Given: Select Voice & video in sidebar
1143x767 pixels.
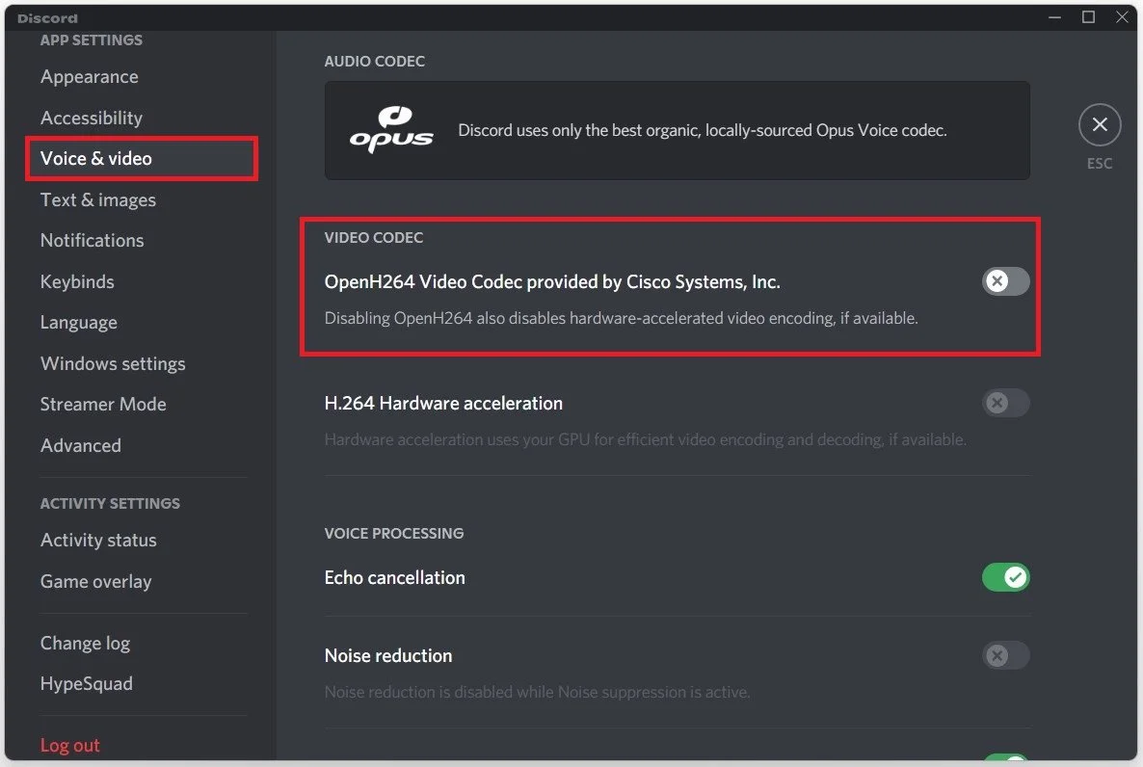Looking at the screenshot, I should [142, 158].
